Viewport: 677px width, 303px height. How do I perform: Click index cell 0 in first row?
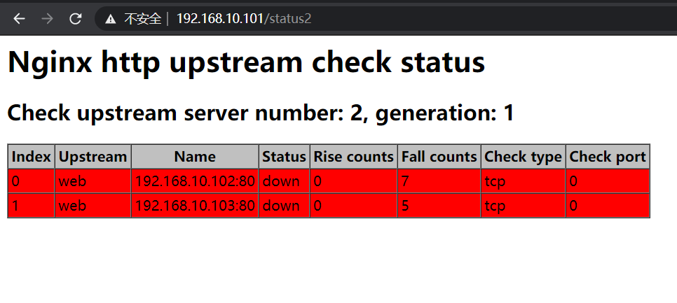[x=32, y=181]
